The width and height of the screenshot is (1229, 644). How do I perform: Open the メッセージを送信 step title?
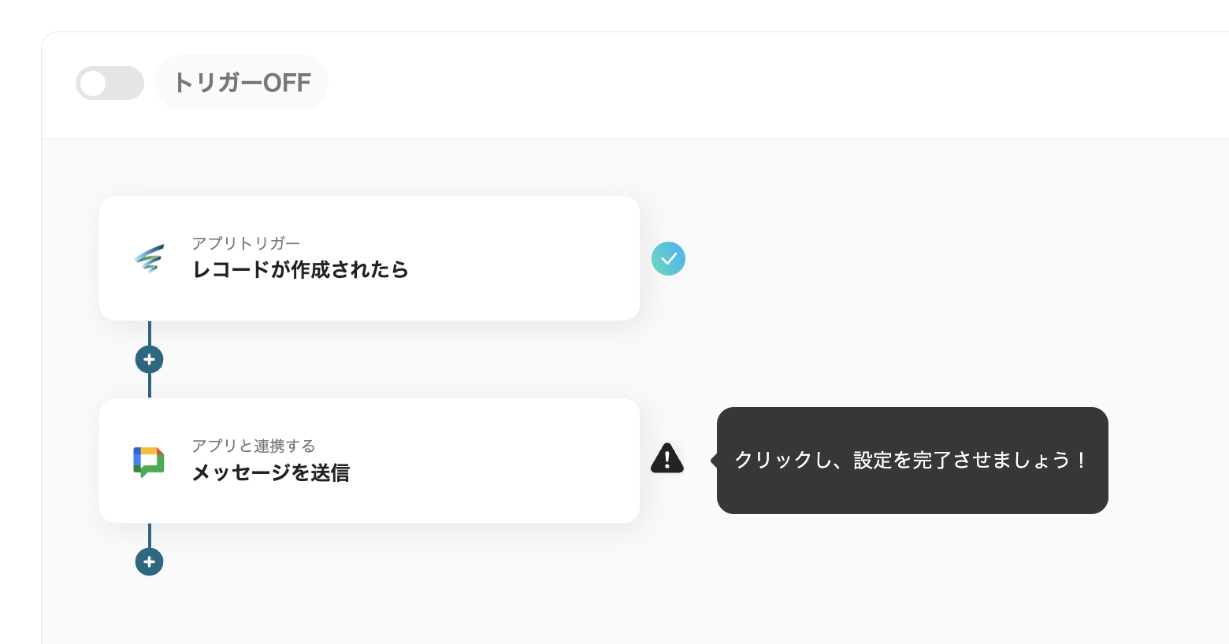pyautogui.click(x=270, y=472)
